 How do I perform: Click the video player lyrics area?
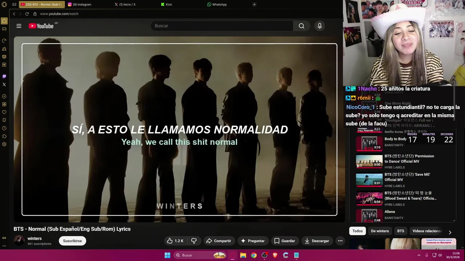179,129
